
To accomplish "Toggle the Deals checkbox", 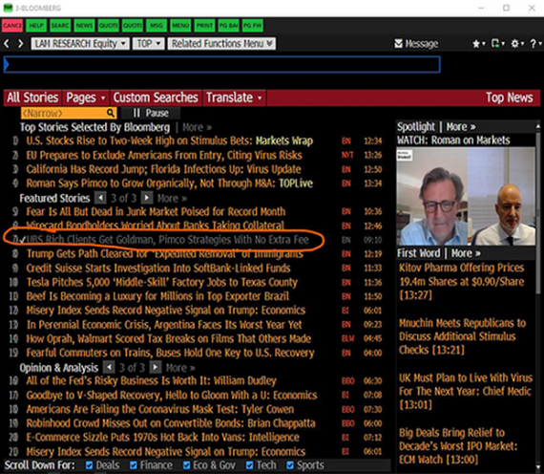I will tap(89, 465).
